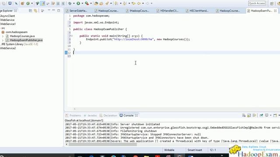Click the New Java Package toolbar icon

tap(22, 3)
